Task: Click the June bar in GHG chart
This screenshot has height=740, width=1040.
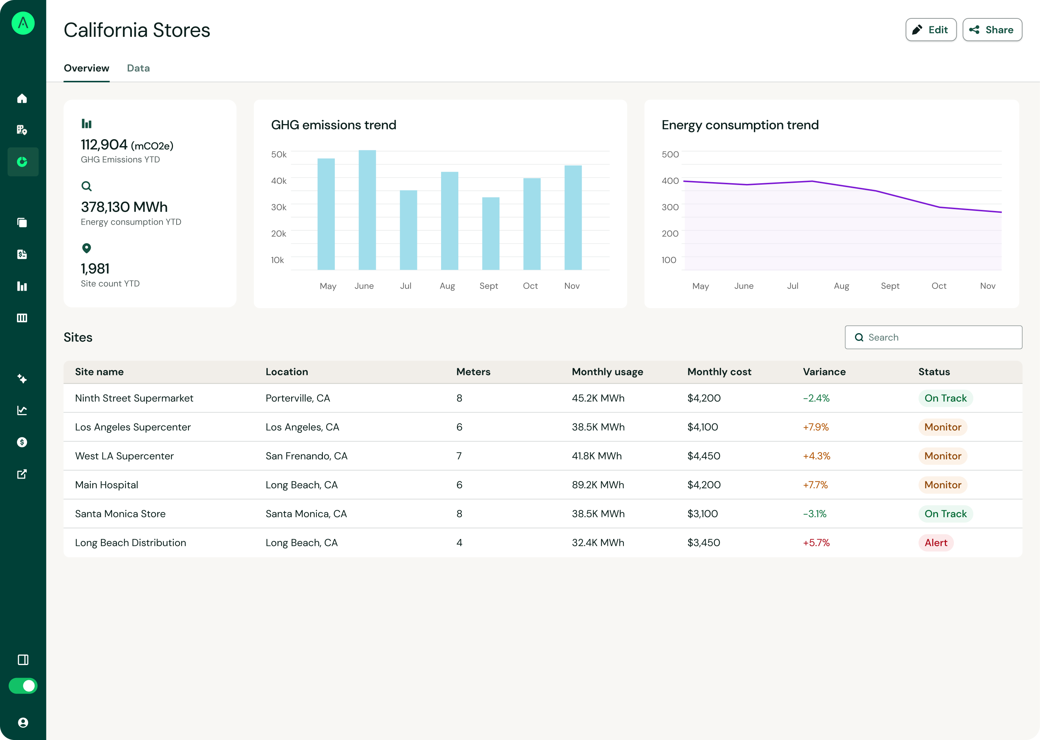Action: click(367, 210)
